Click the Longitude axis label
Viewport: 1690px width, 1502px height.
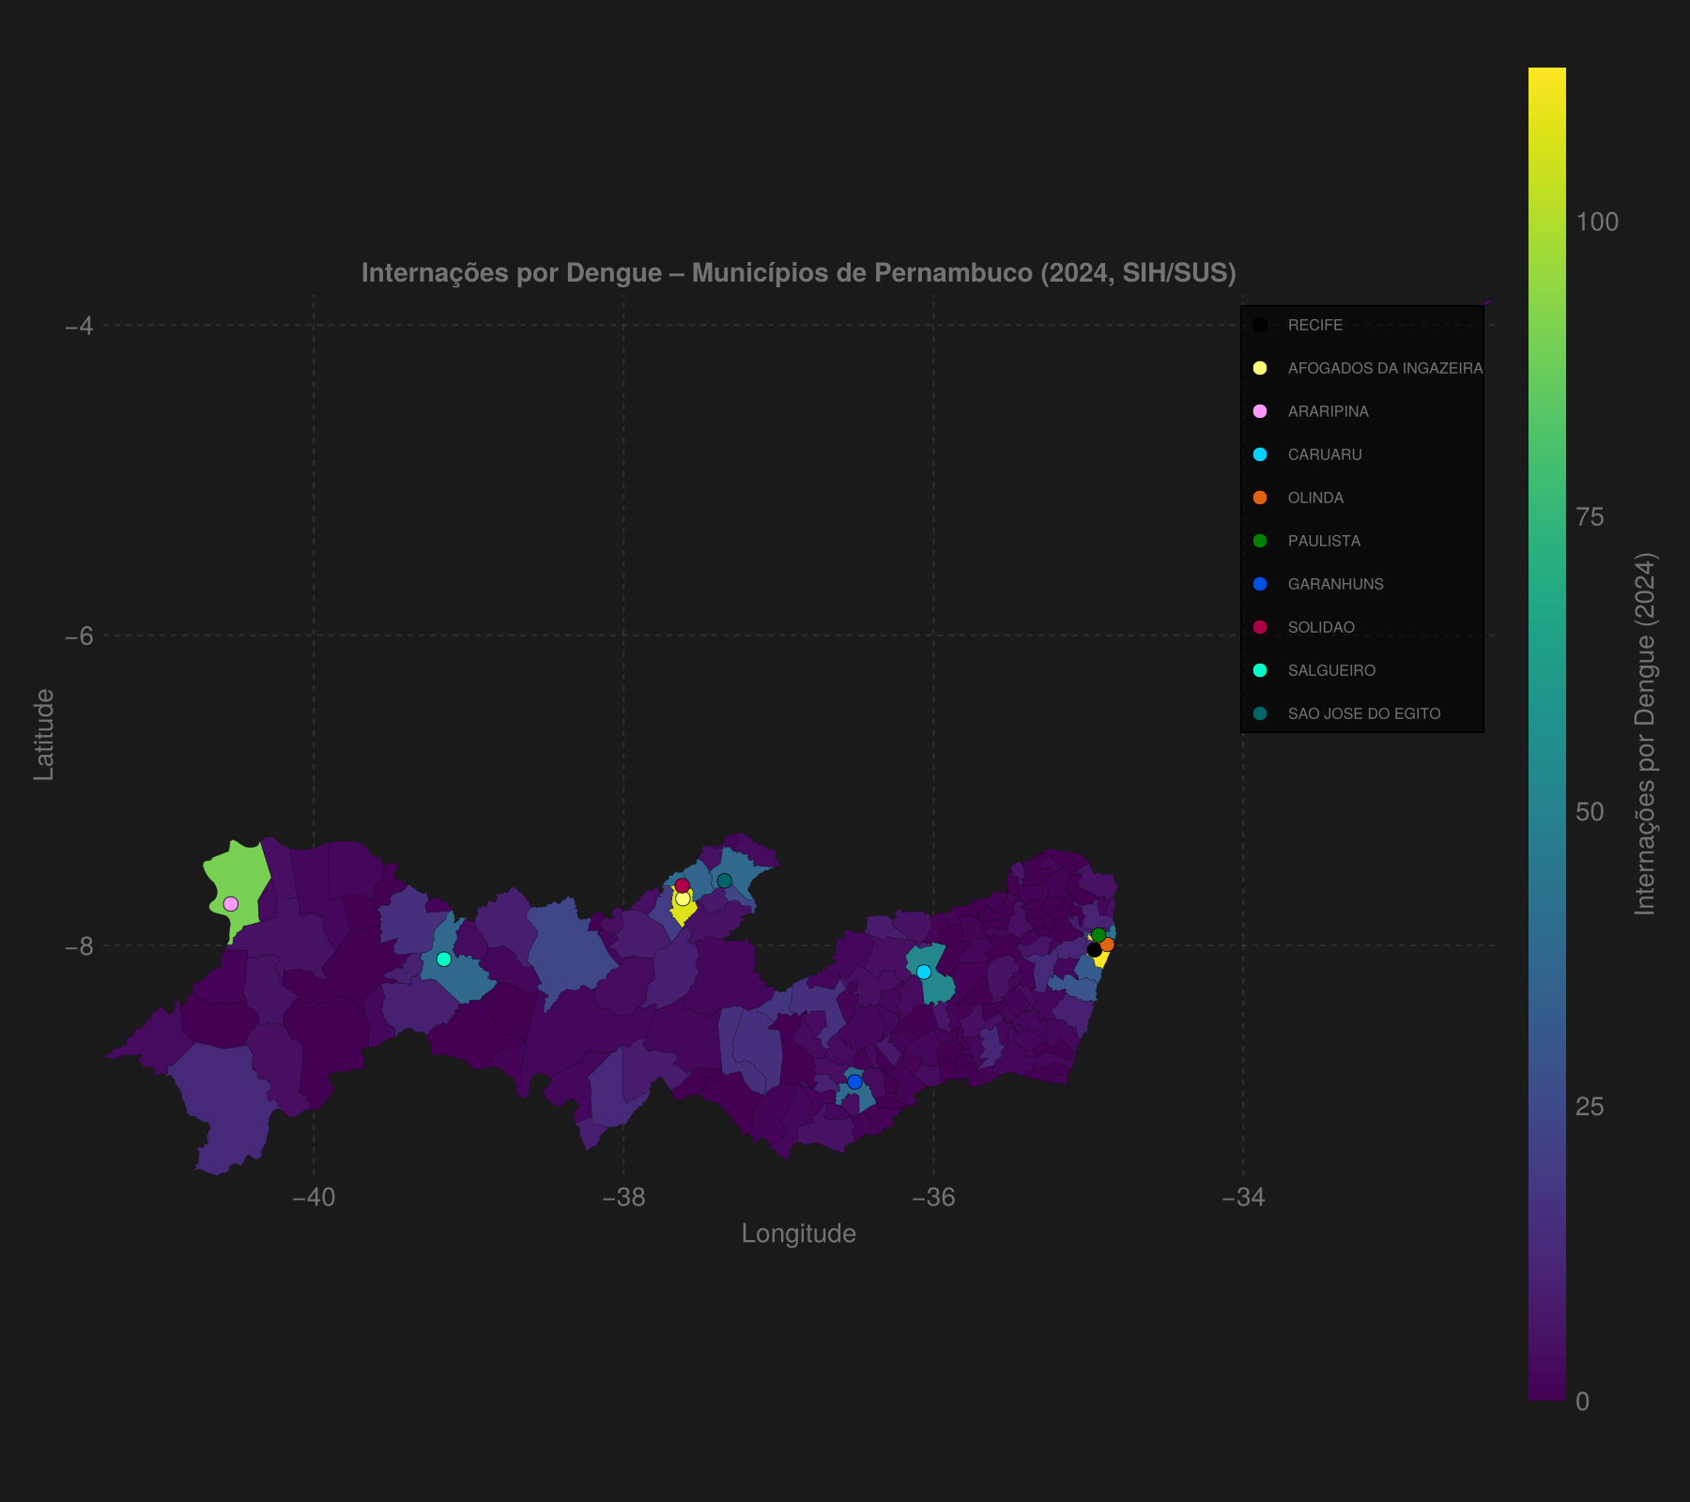(797, 1233)
